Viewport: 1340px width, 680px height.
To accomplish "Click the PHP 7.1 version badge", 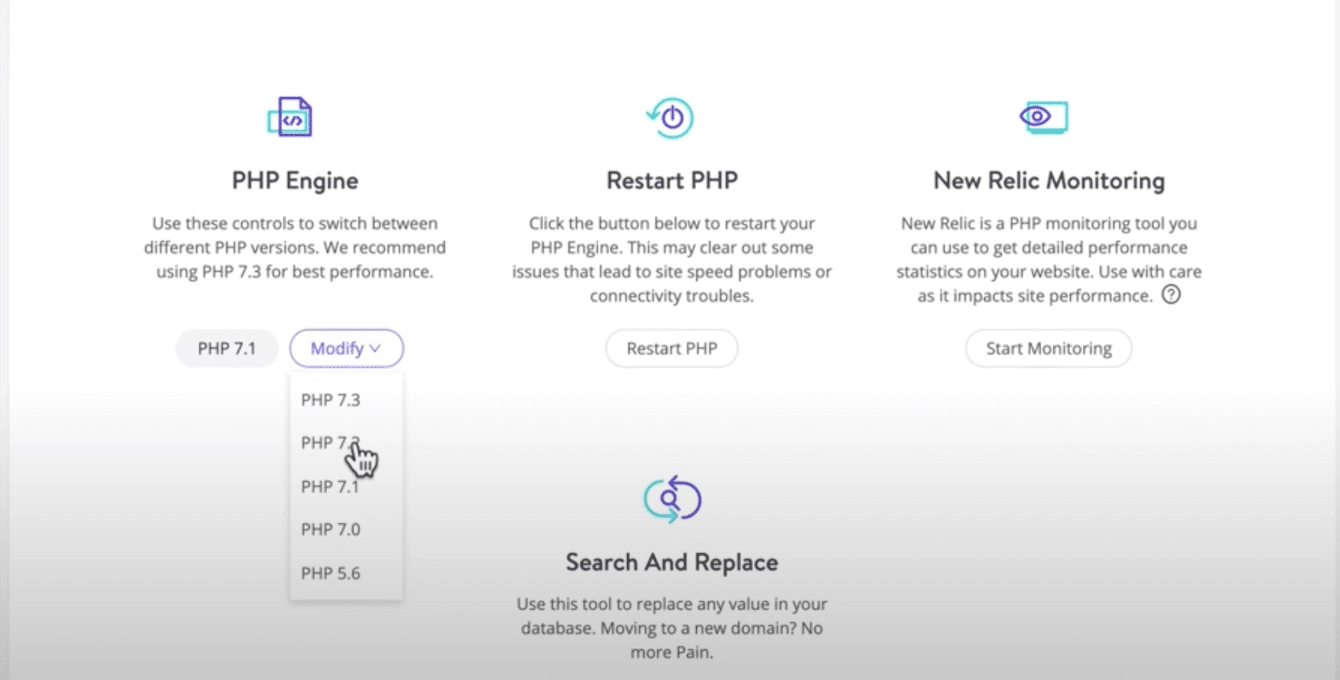I will [226, 348].
